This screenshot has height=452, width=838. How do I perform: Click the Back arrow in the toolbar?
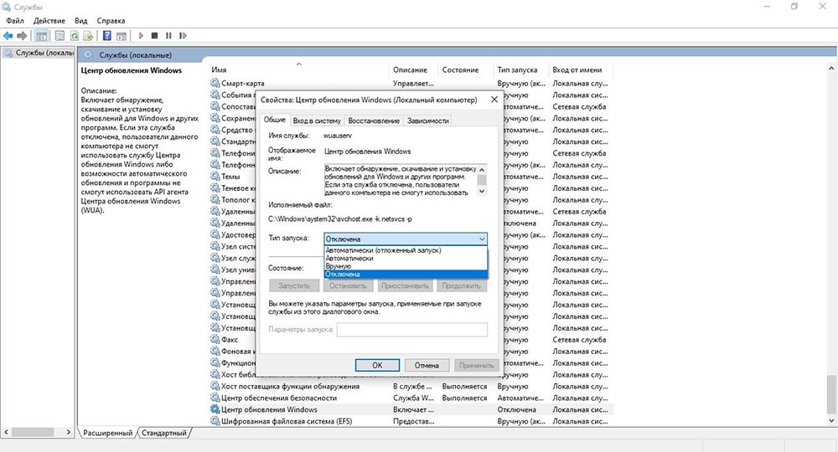(8, 36)
